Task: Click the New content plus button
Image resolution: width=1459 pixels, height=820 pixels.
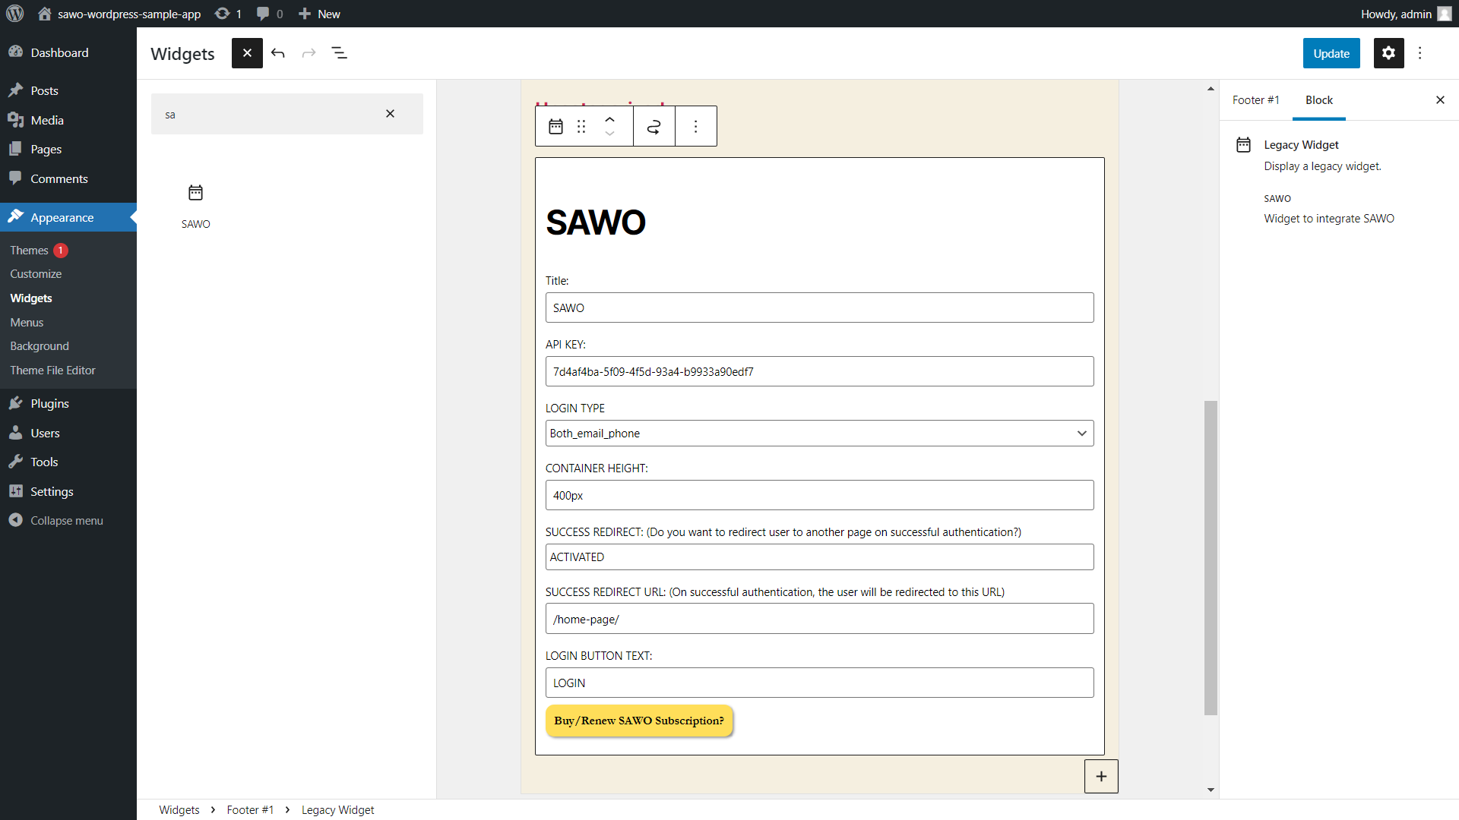Action: (x=319, y=14)
